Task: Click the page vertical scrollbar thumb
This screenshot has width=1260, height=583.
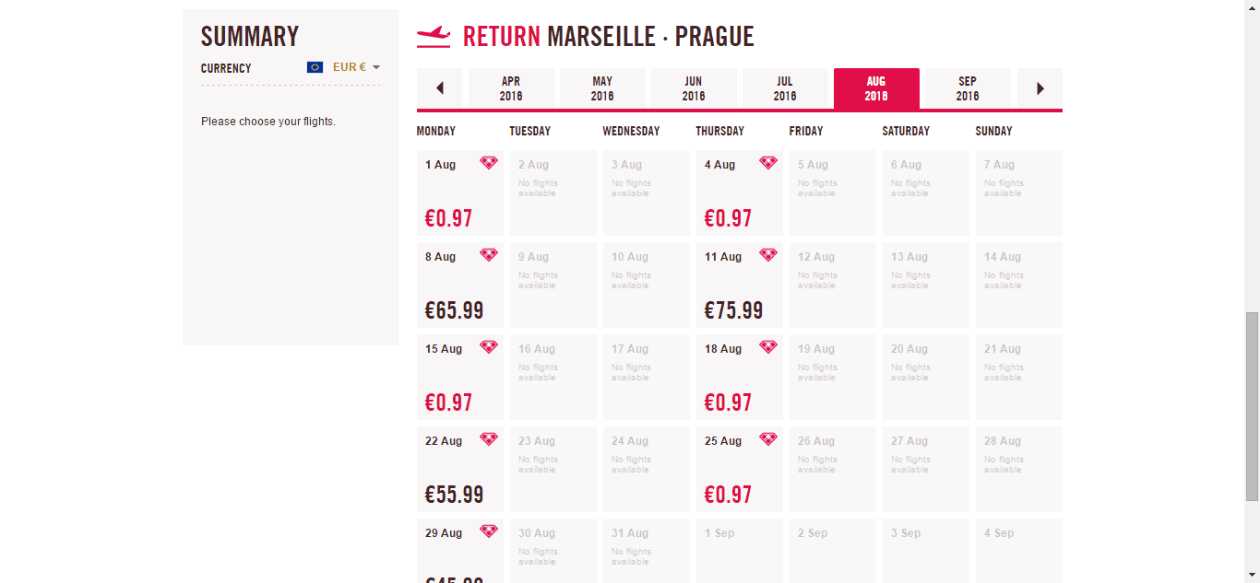Action: click(1252, 406)
